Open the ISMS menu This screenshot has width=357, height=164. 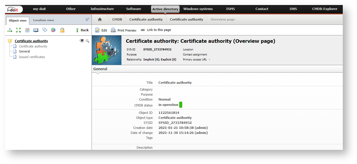230,9
